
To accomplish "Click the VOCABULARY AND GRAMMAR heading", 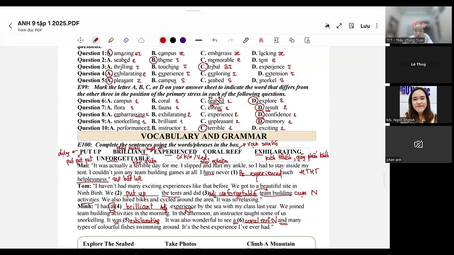I will coord(204,136).
